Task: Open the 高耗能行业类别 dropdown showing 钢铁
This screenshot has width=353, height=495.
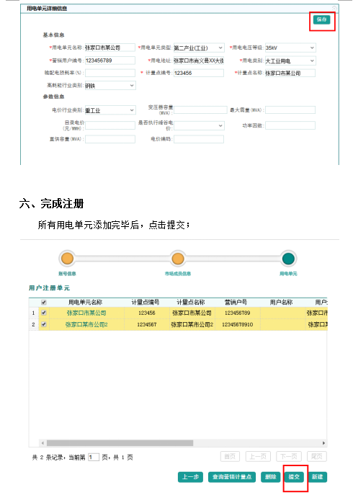Action: 110,86
